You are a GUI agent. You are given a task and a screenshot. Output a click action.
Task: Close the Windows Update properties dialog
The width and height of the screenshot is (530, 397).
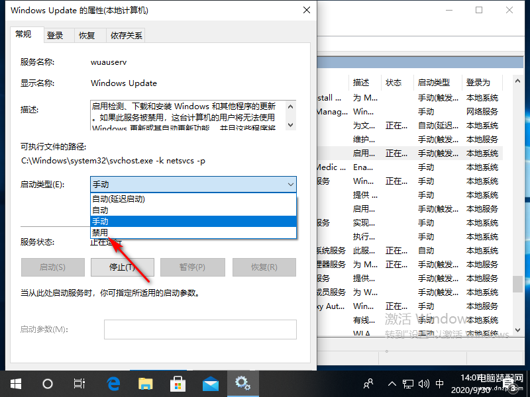[x=307, y=10]
